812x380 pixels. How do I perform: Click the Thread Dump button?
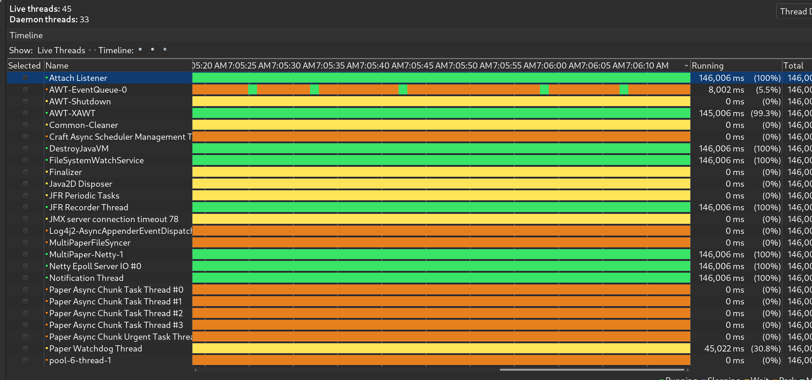794,11
